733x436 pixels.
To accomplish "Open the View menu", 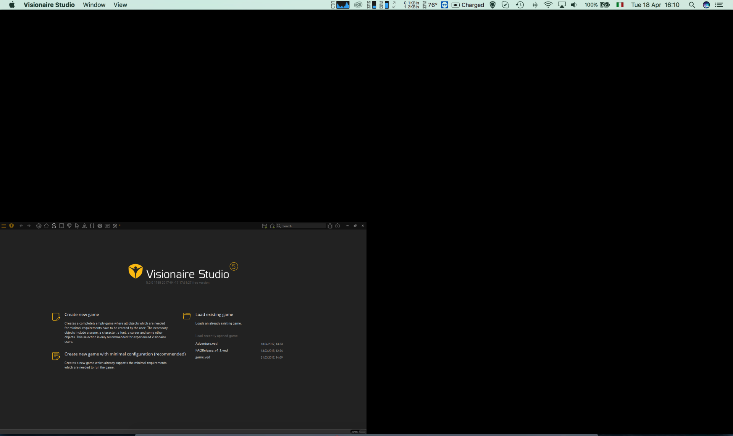I will pos(120,5).
